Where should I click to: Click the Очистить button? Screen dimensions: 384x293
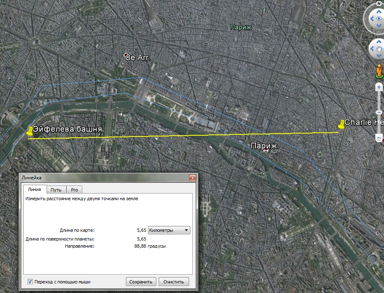(174, 282)
